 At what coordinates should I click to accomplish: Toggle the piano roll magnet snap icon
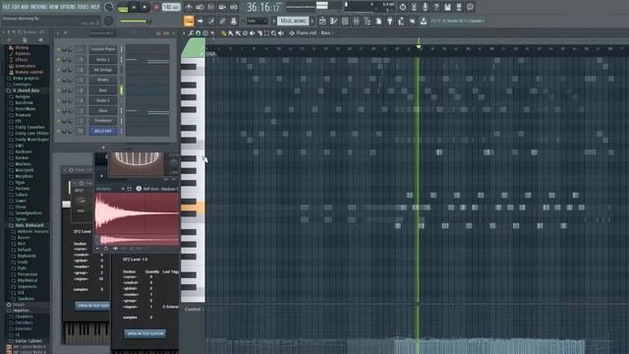click(198, 33)
